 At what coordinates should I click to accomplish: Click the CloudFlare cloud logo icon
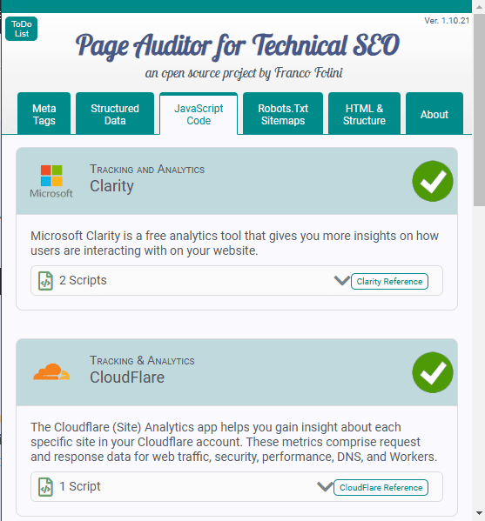pyautogui.click(x=51, y=371)
